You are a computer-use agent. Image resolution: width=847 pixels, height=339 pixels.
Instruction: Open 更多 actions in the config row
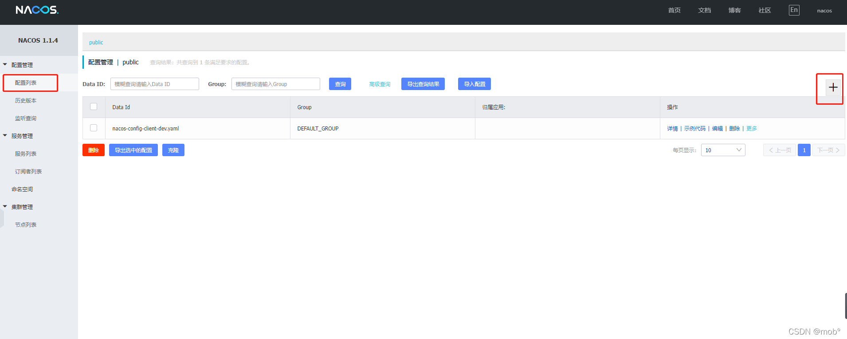pos(752,129)
